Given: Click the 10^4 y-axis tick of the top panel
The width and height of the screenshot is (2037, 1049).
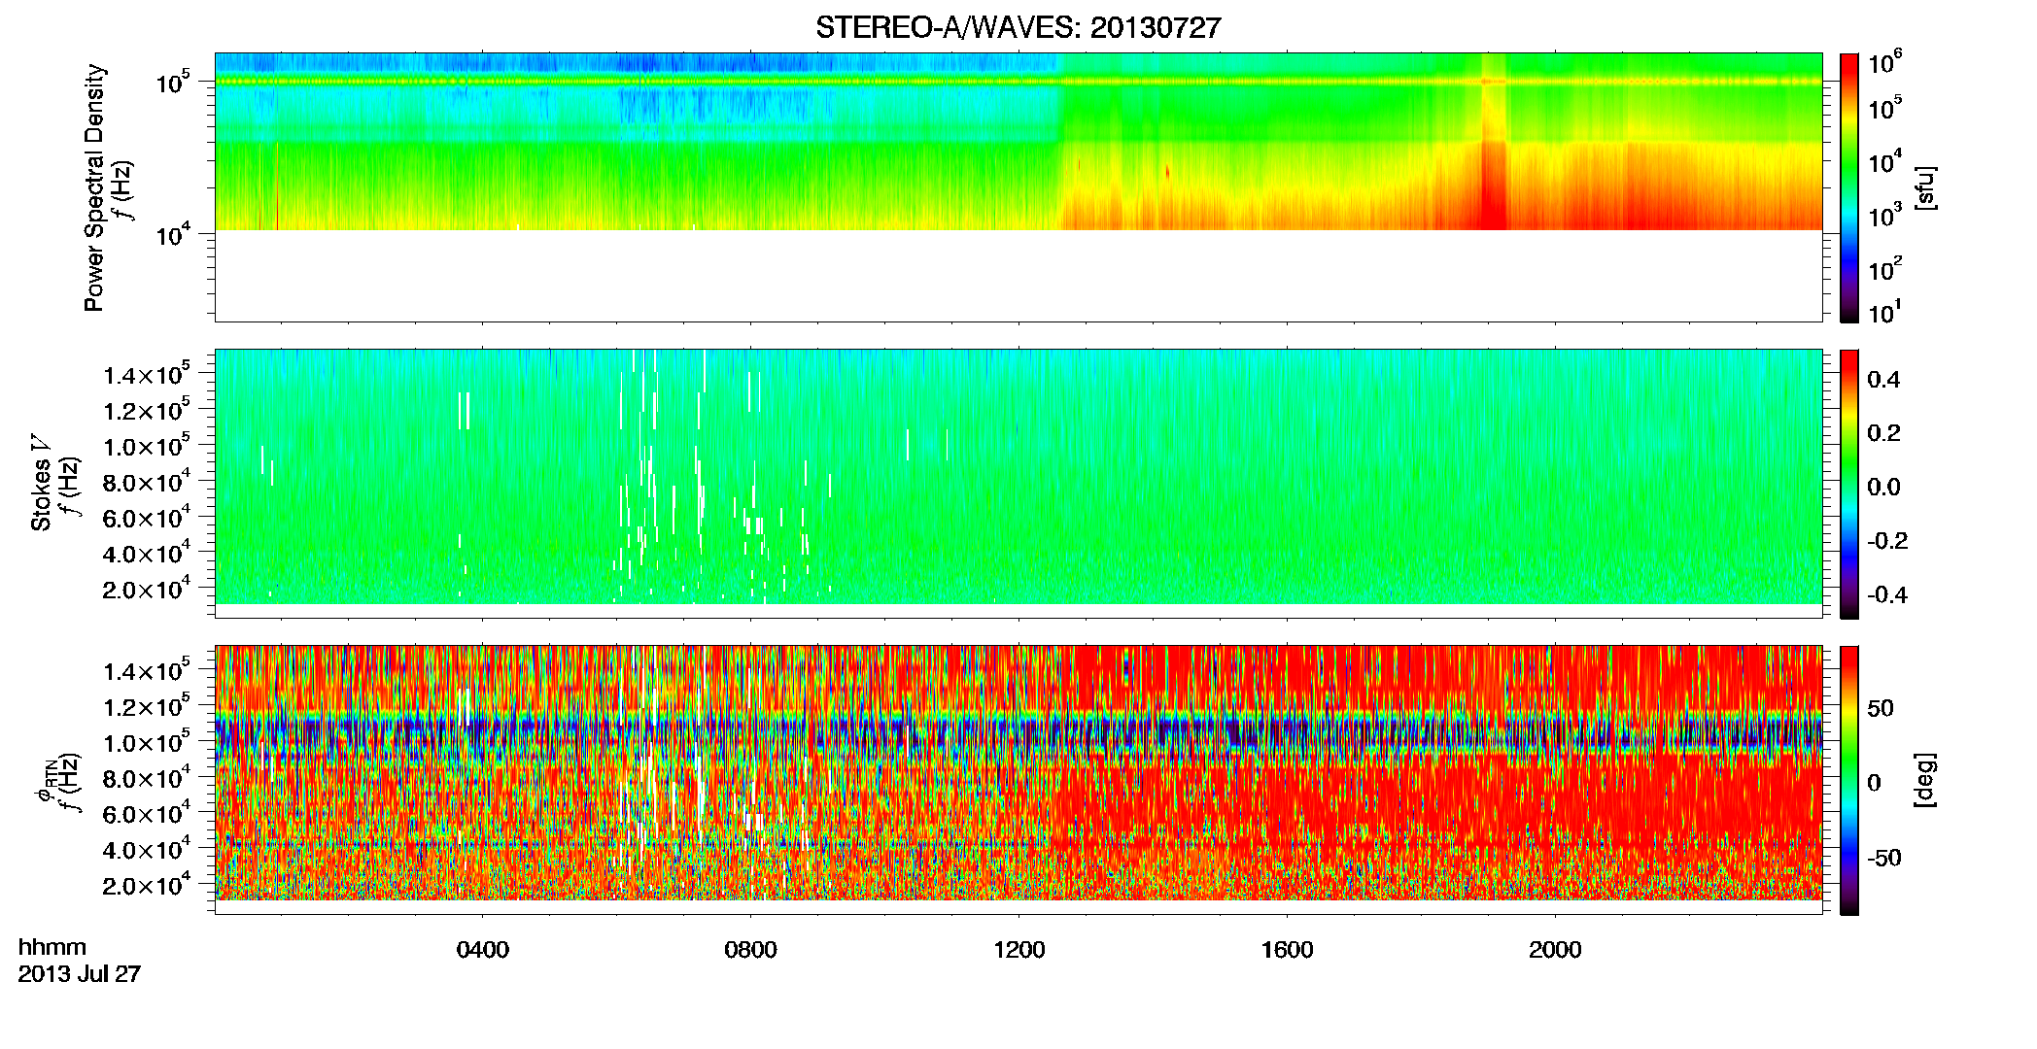Looking at the screenshot, I should pyautogui.click(x=171, y=233).
